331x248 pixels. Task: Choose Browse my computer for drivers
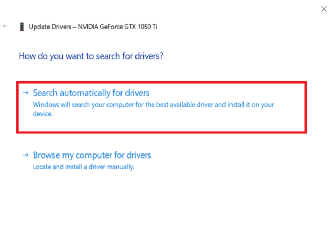pyautogui.click(x=92, y=155)
